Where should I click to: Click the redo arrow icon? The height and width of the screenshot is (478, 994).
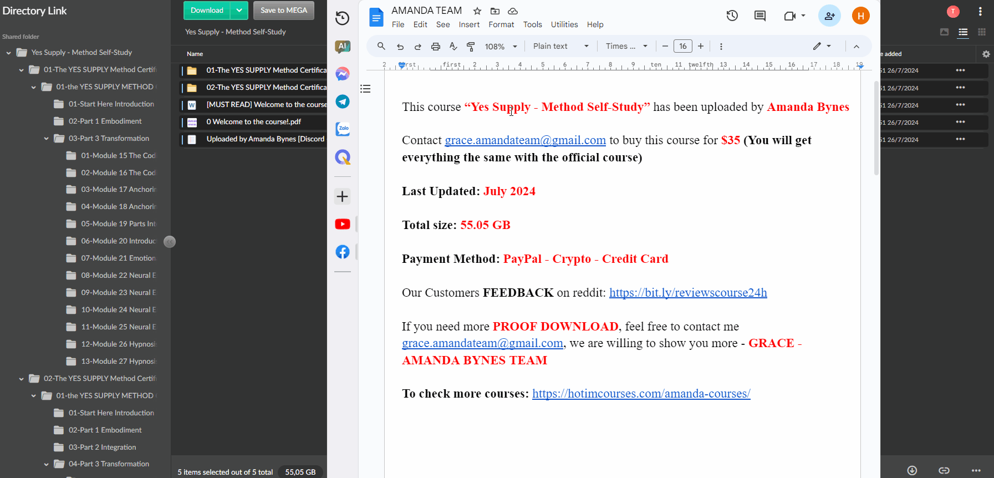click(418, 47)
